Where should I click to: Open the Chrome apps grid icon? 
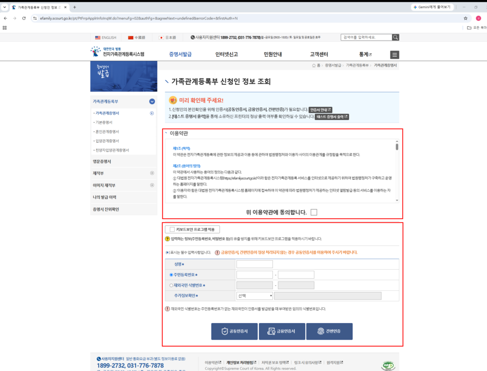coord(5,28)
